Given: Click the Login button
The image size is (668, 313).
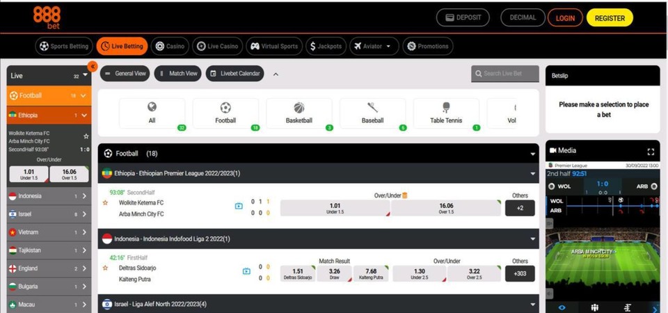Looking at the screenshot, I should [565, 18].
